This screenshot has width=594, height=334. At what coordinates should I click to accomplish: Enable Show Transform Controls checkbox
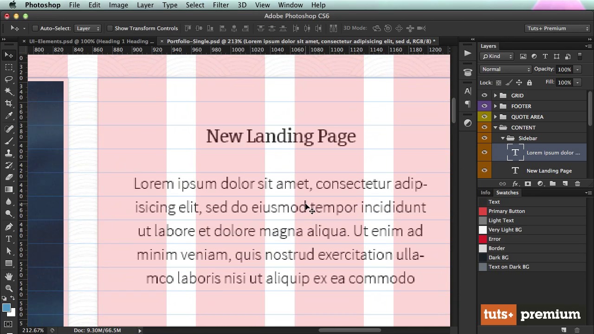pyautogui.click(x=110, y=28)
